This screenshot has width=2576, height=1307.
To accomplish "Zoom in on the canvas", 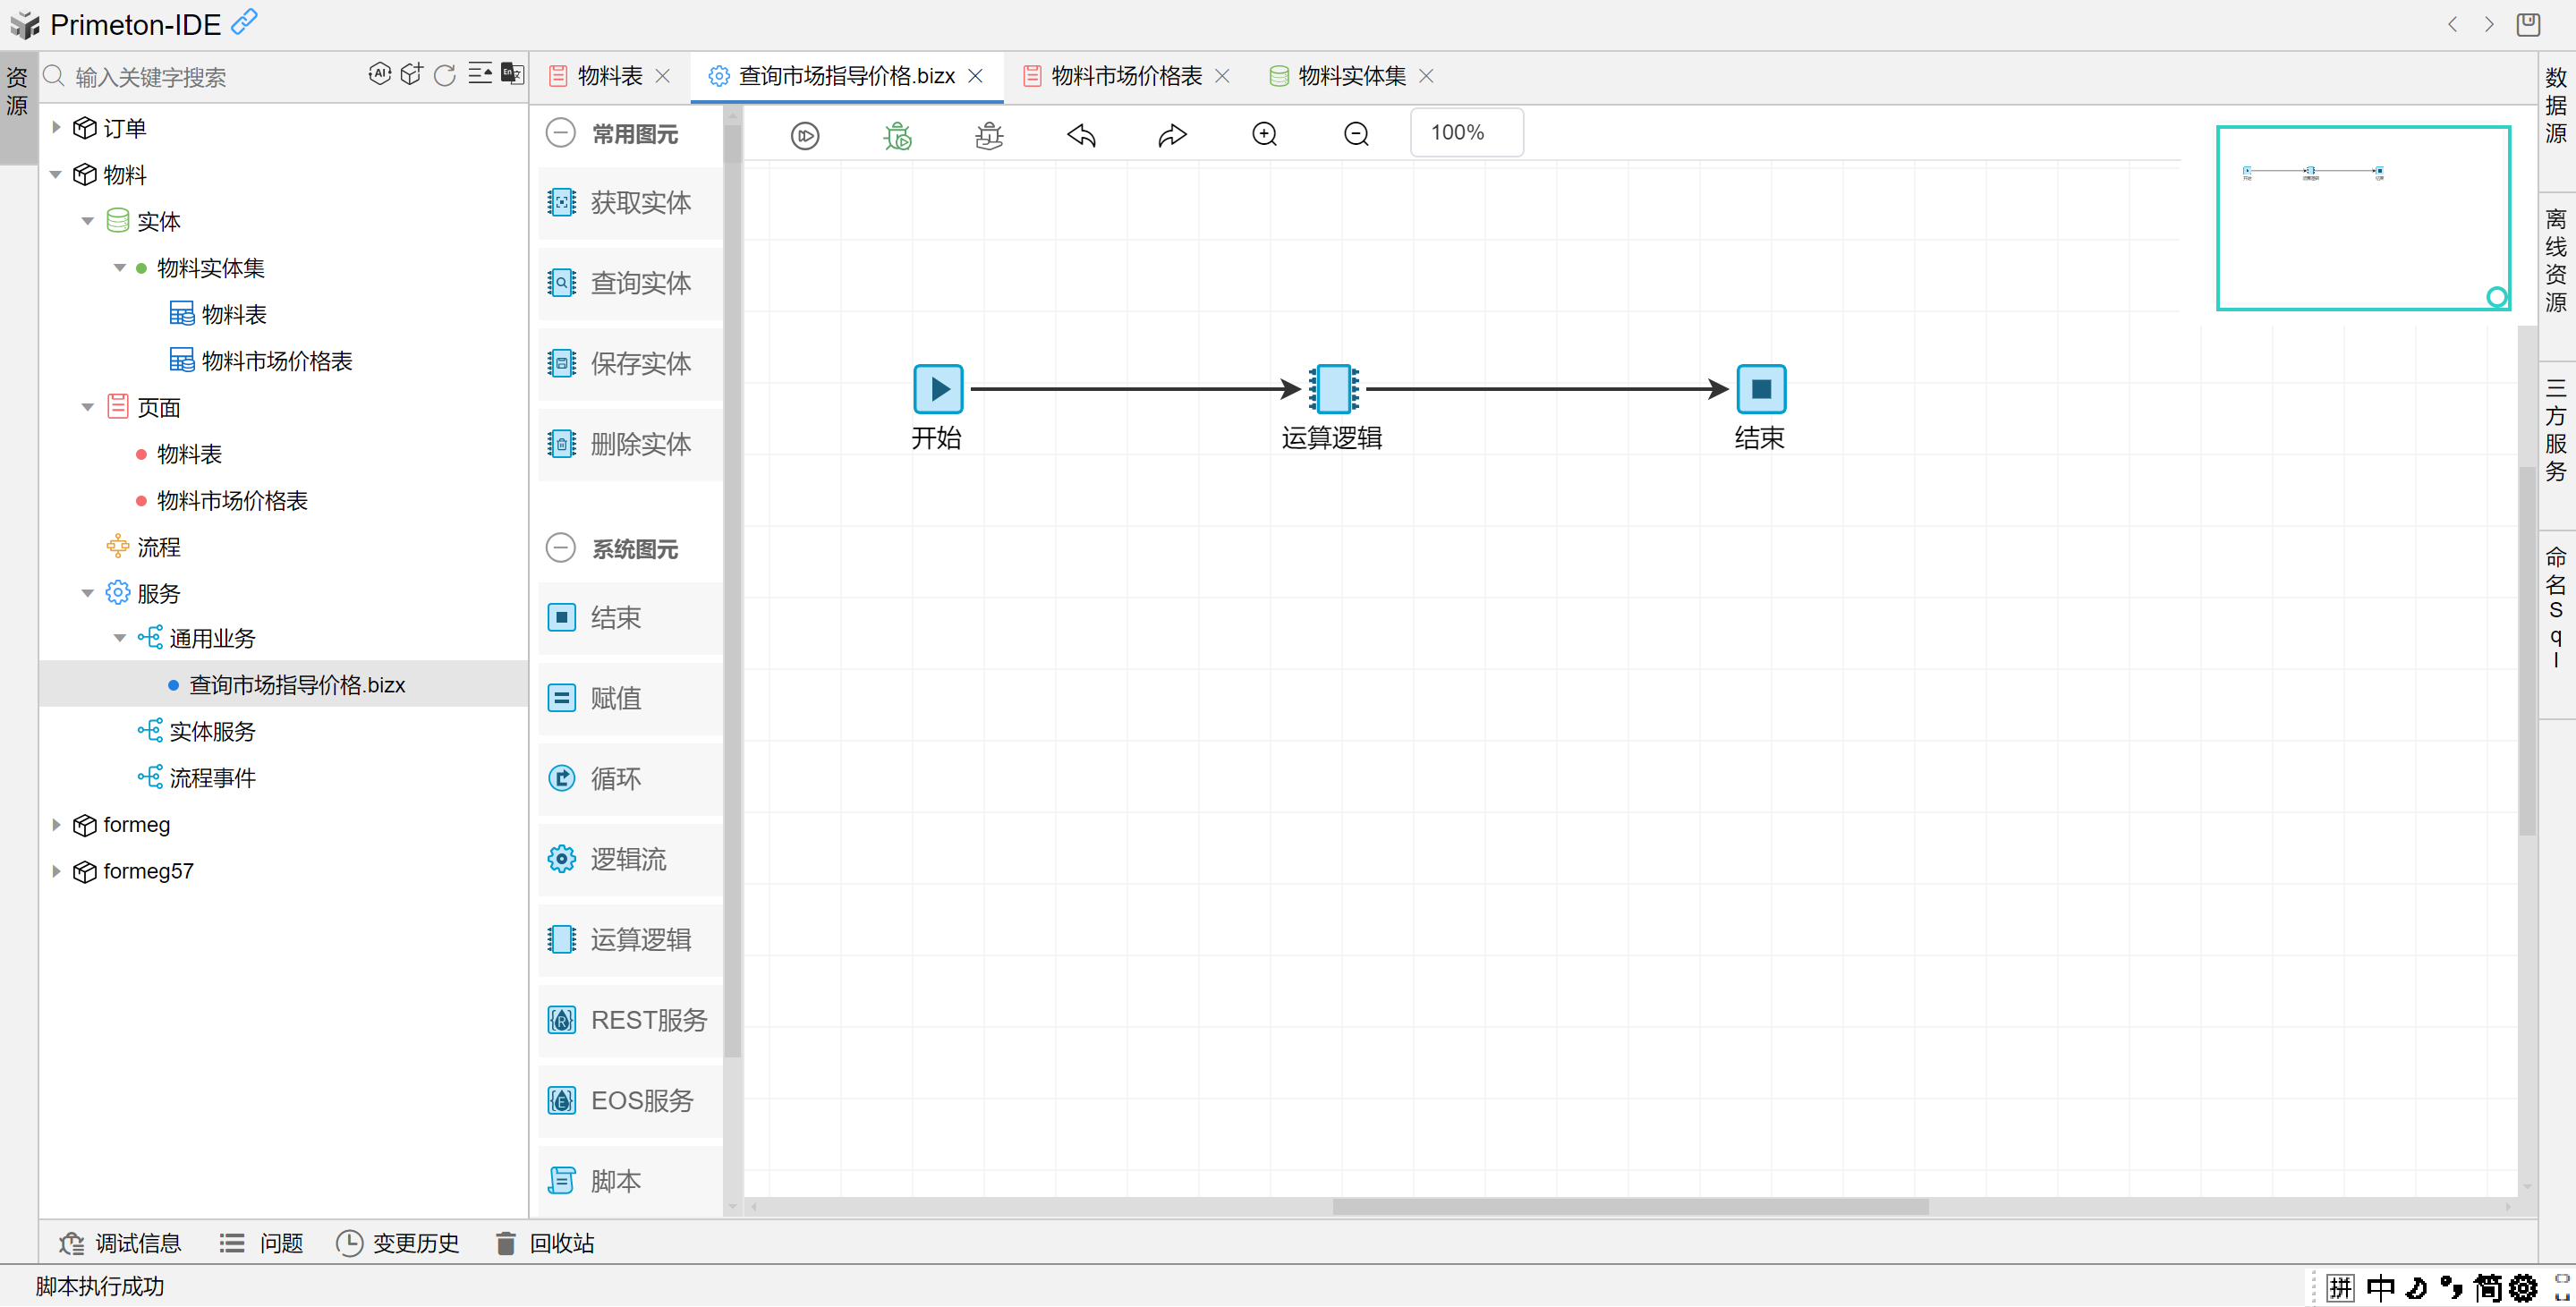I will click(1264, 134).
